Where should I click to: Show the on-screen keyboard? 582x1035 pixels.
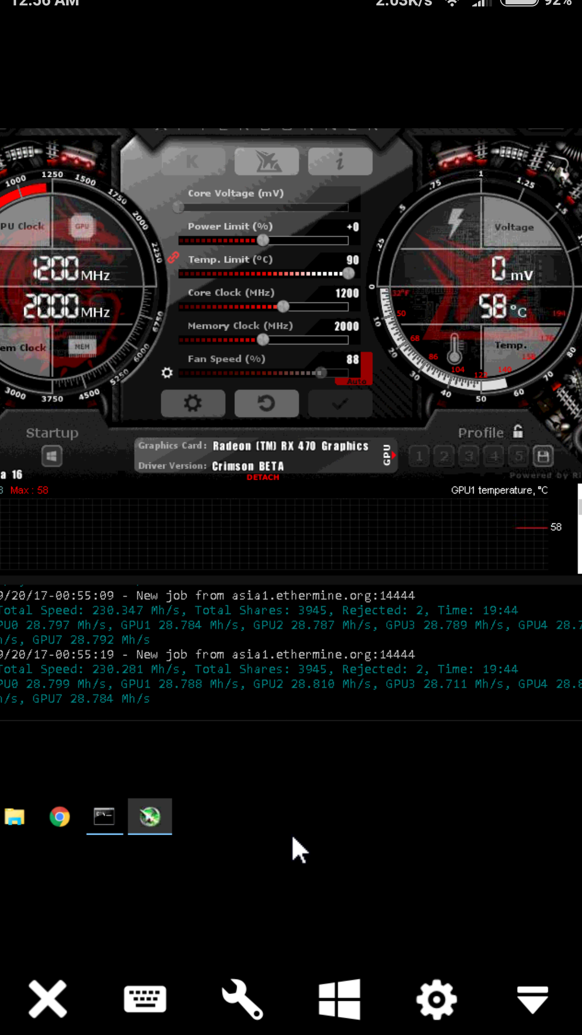tap(145, 999)
